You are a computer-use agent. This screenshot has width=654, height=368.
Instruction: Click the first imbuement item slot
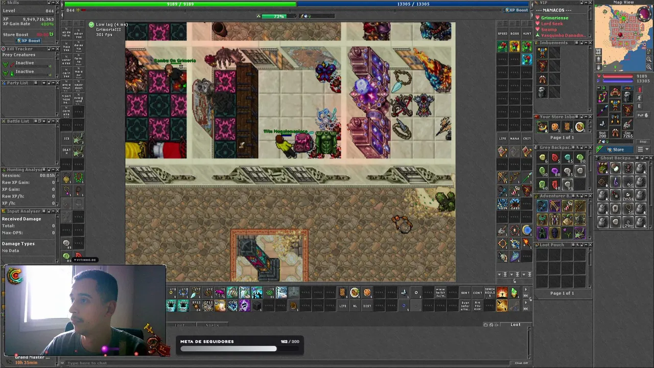pyautogui.click(x=542, y=52)
